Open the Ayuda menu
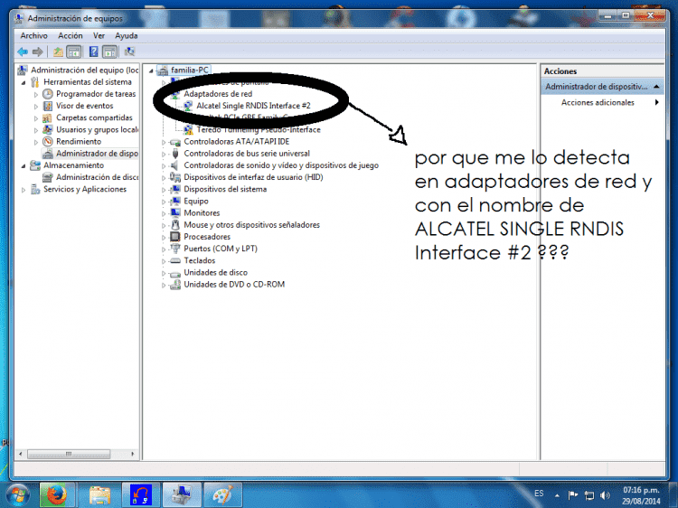The image size is (678, 508). [x=127, y=35]
